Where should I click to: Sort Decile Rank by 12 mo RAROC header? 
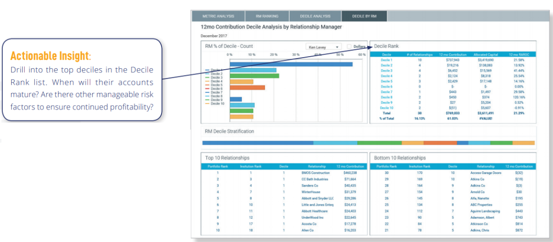(518, 55)
